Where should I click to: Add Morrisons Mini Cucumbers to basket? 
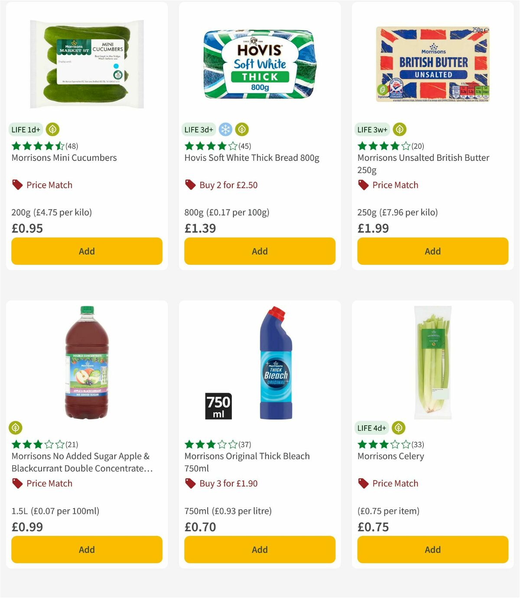(x=86, y=251)
